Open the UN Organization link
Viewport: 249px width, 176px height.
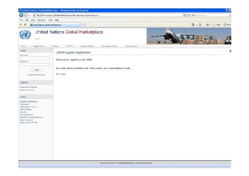pos(26,115)
